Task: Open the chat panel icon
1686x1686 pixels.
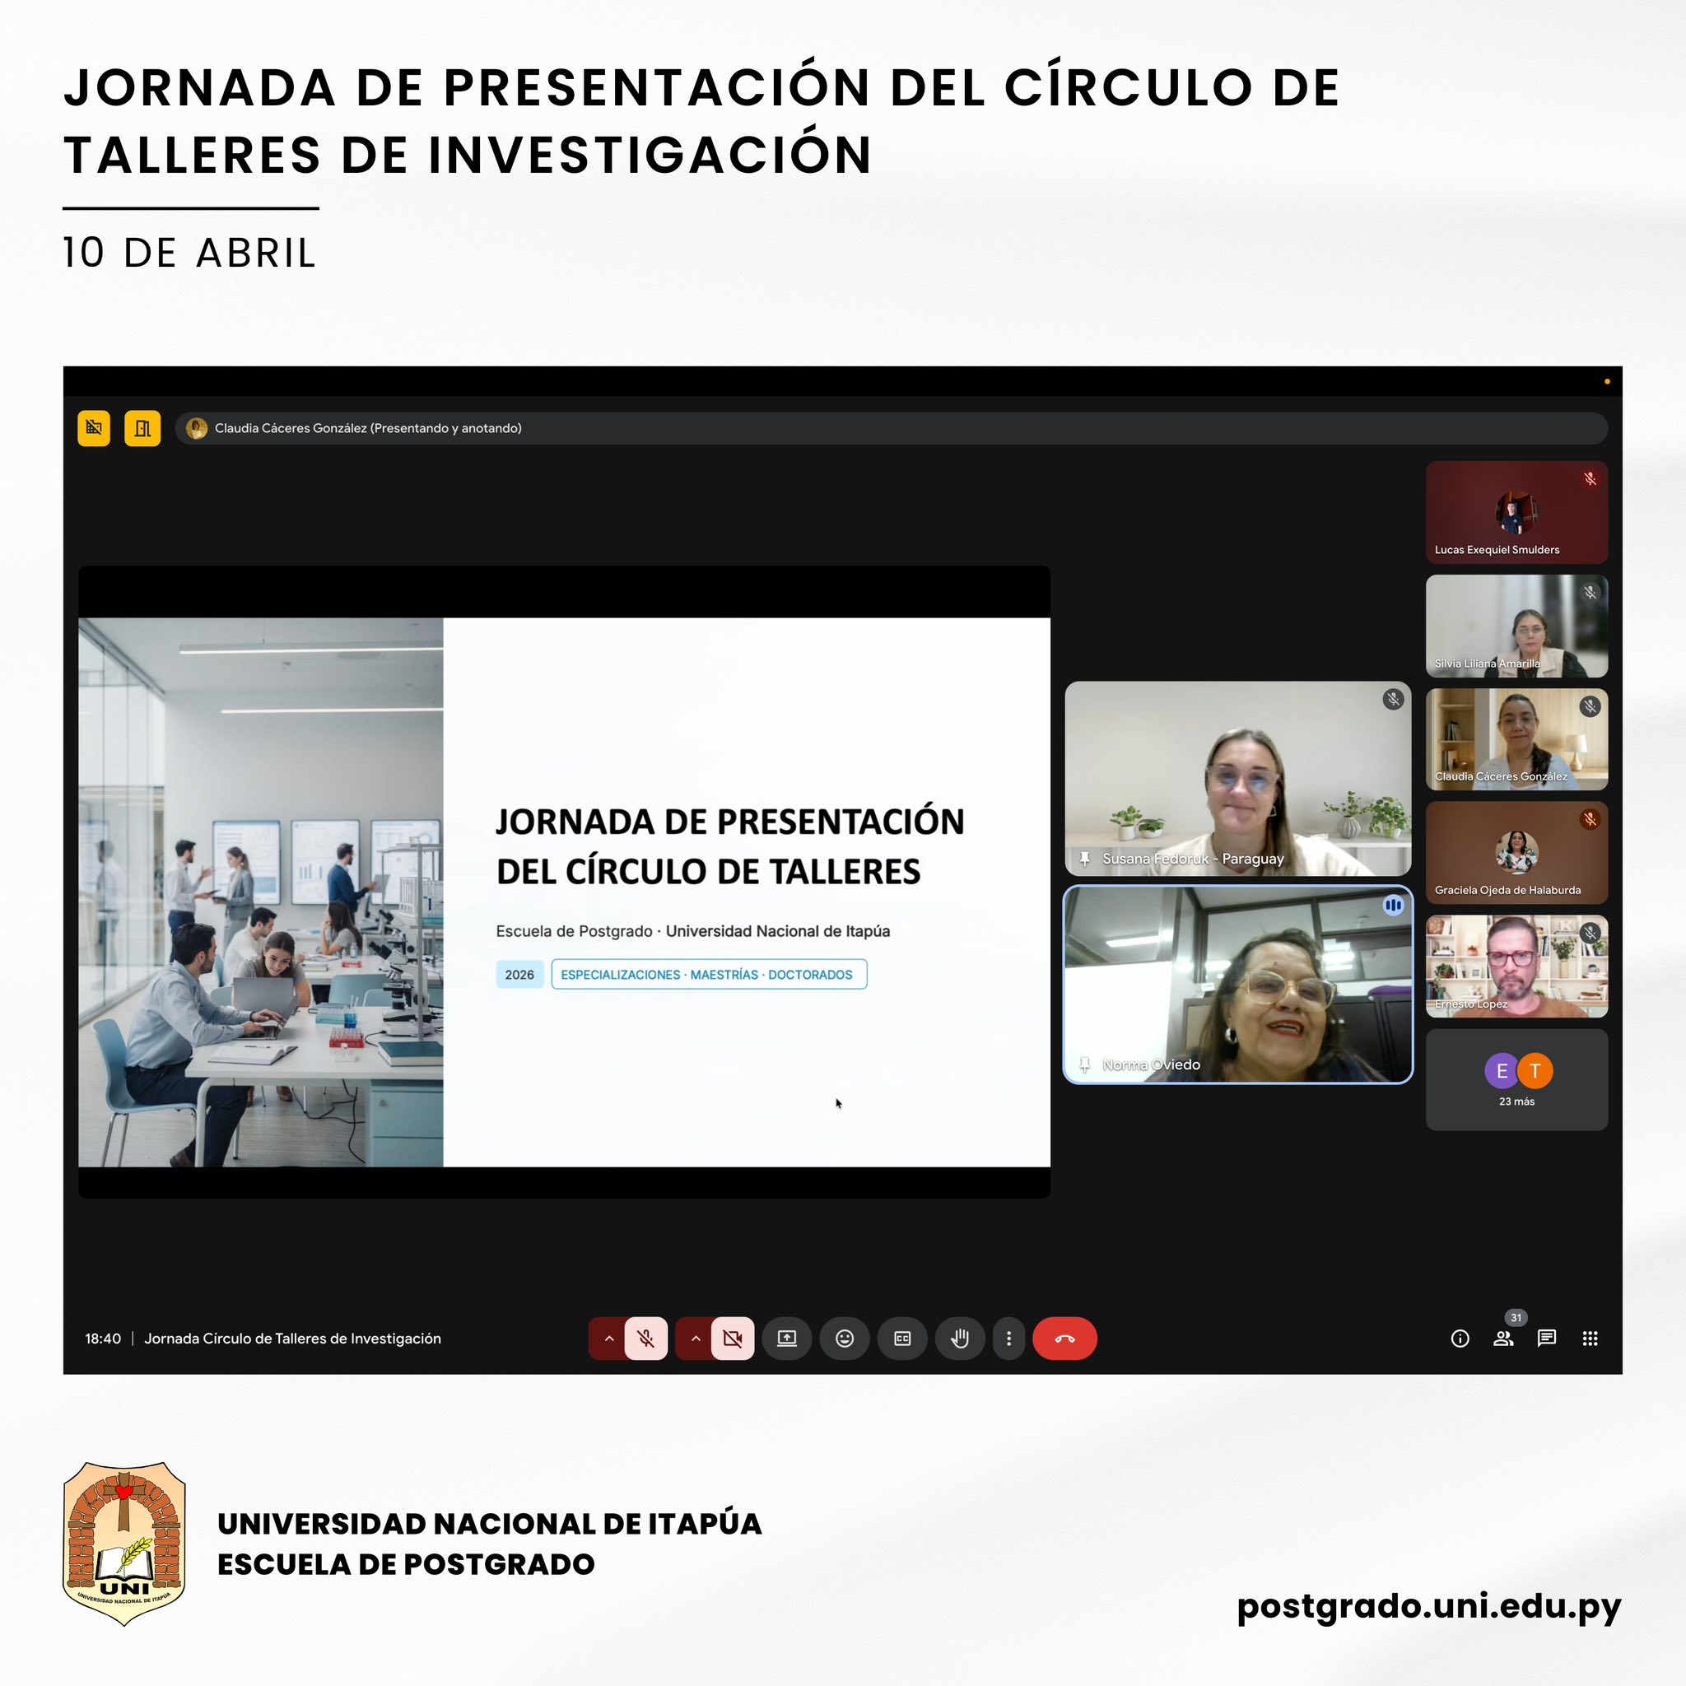Action: tap(1546, 1338)
